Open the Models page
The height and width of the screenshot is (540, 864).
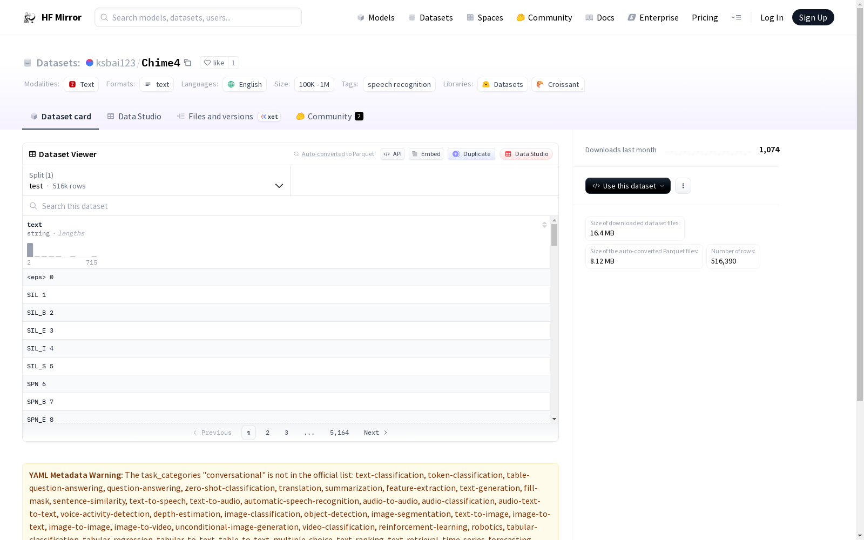tap(376, 17)
